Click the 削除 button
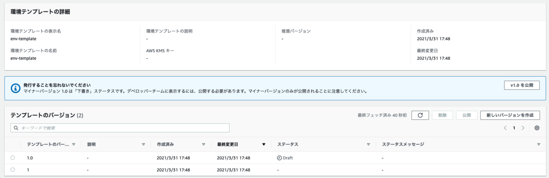 pyautogui.click(x=442, y=115)
